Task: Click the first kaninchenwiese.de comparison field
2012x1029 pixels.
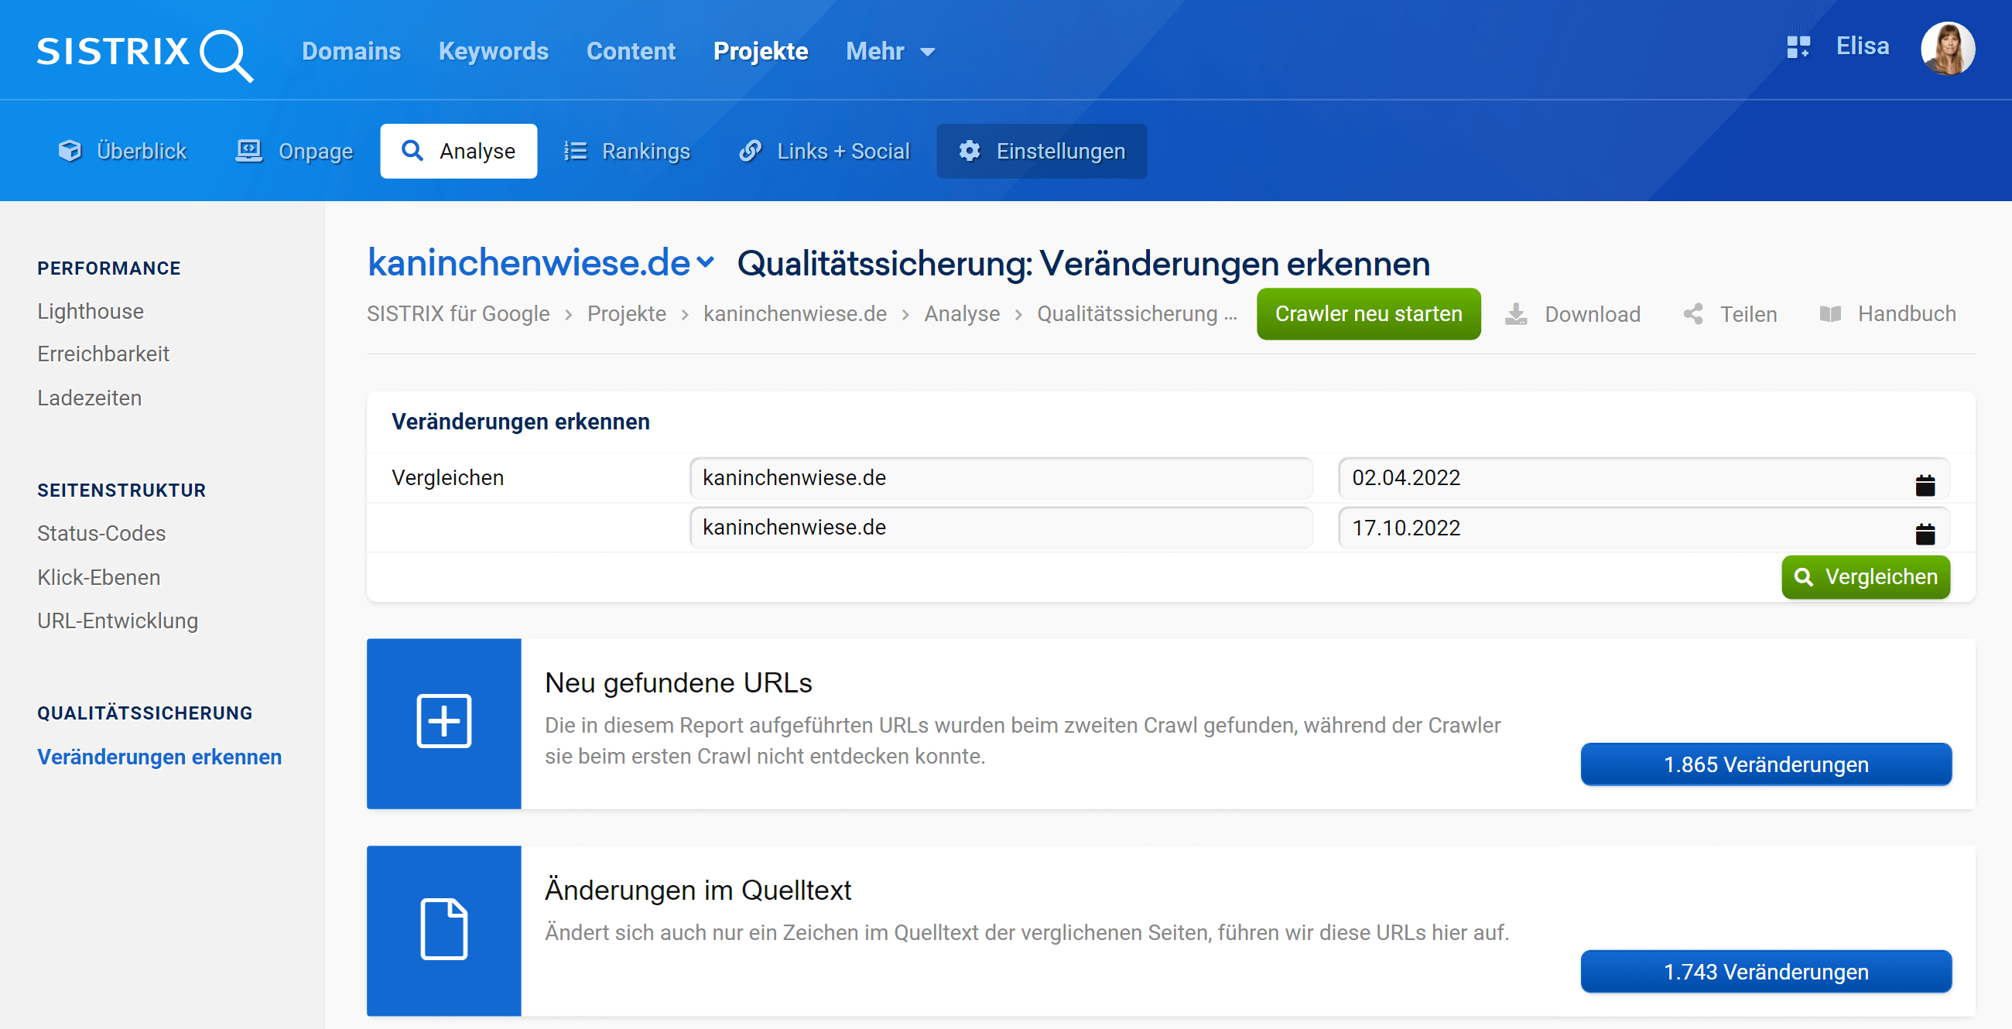Action: pos(1001,478)
